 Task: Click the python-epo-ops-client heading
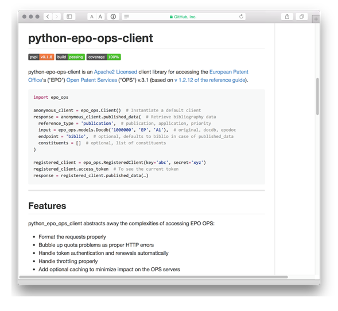click(x=91, y=38)
